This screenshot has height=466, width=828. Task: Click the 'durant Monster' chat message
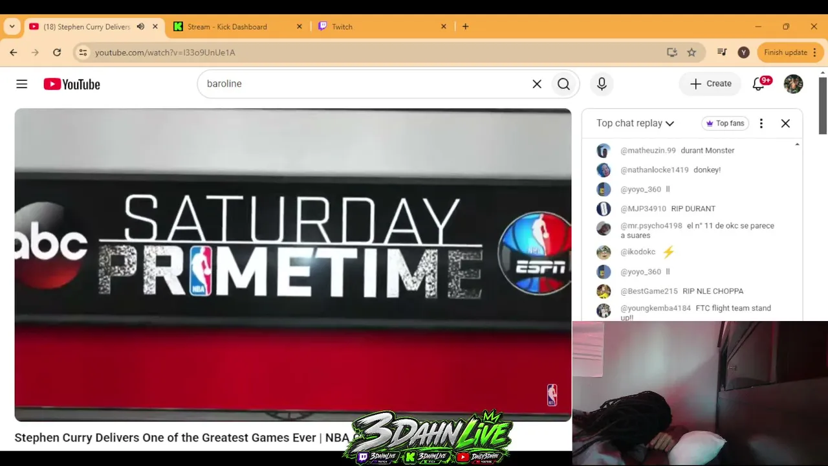(708, 151)
